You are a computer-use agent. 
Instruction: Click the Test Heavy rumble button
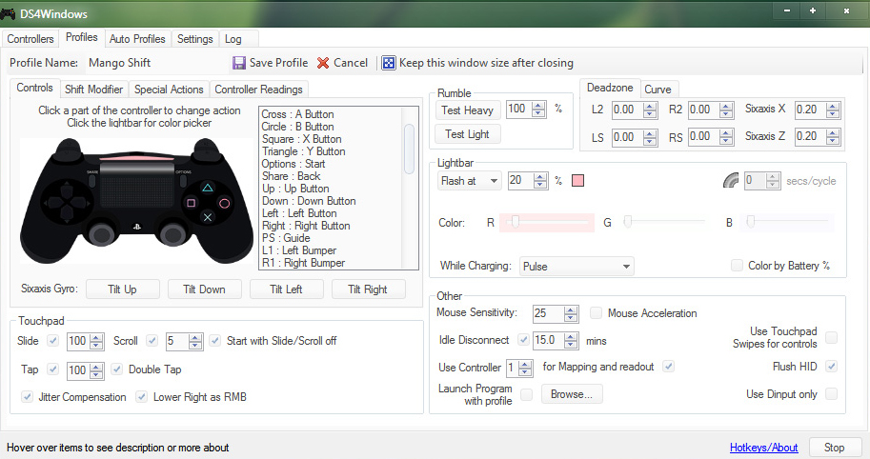[468, 110]
